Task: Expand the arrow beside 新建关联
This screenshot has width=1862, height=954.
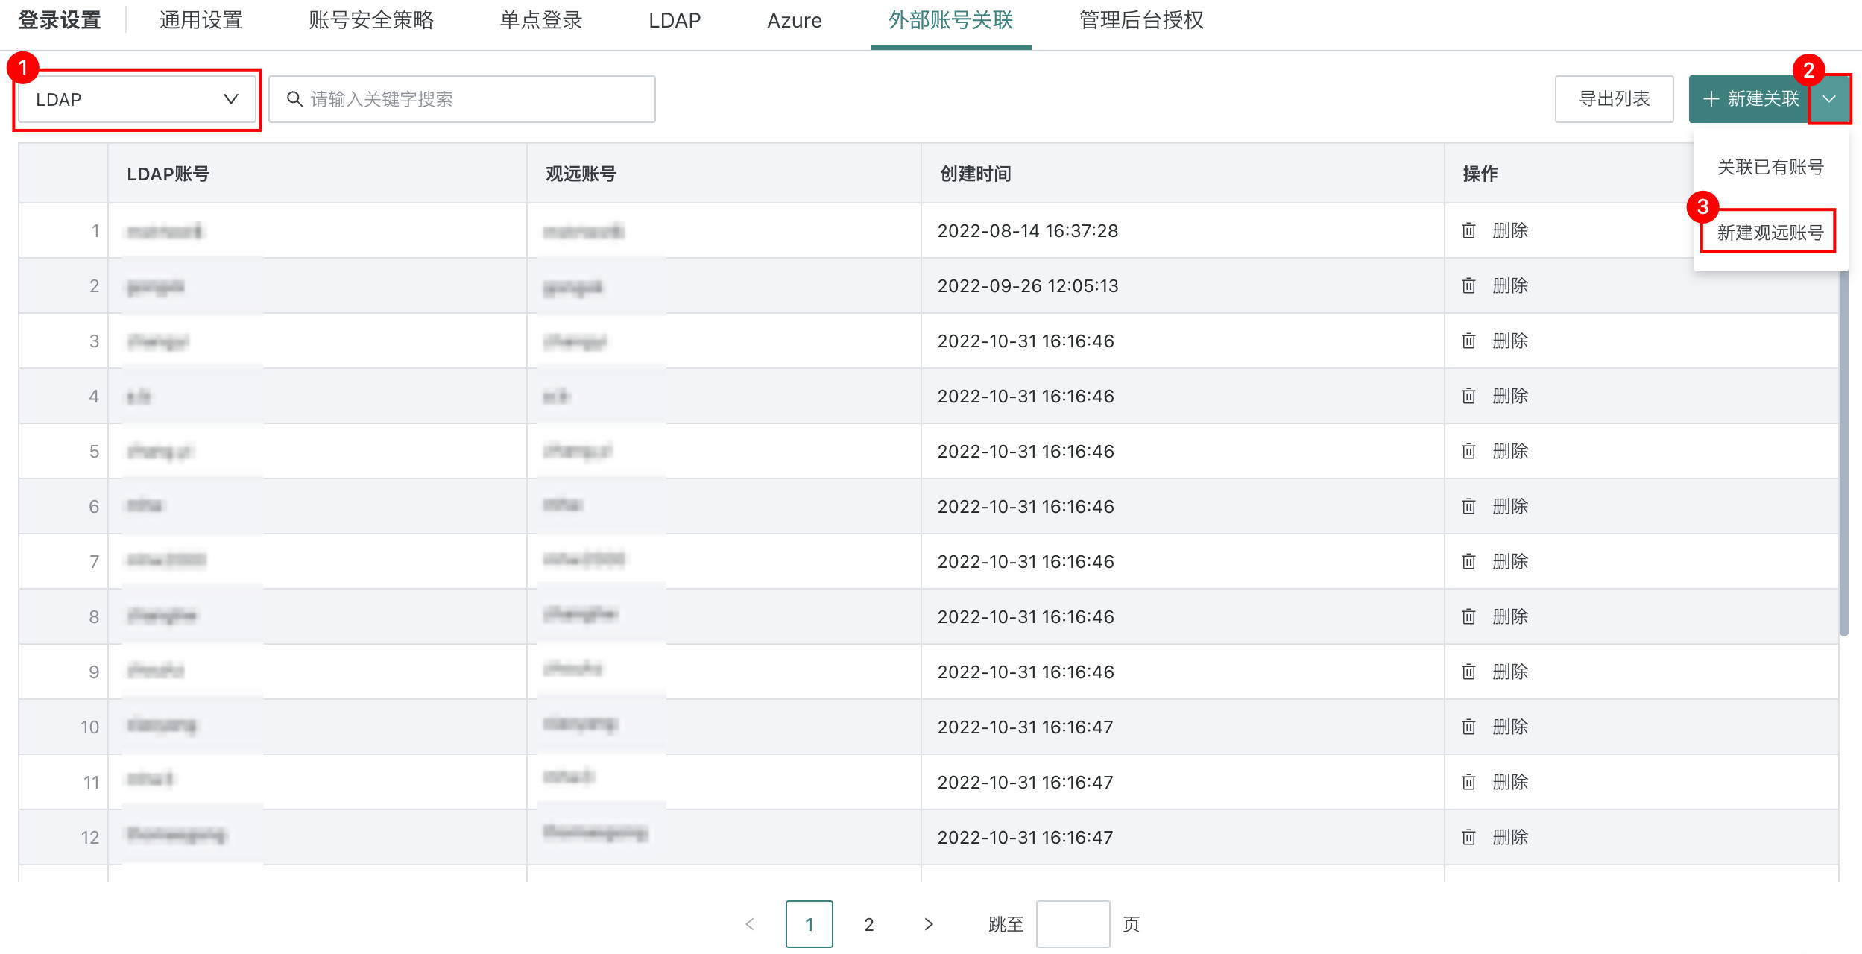Action: [1829, 99]
